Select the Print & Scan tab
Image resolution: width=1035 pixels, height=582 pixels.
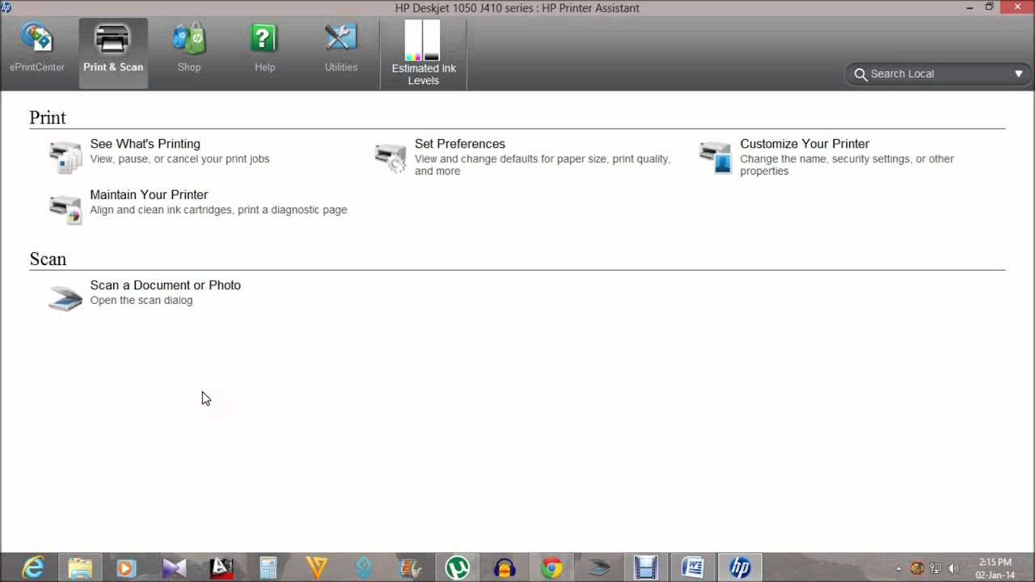(x=113, y=53)
